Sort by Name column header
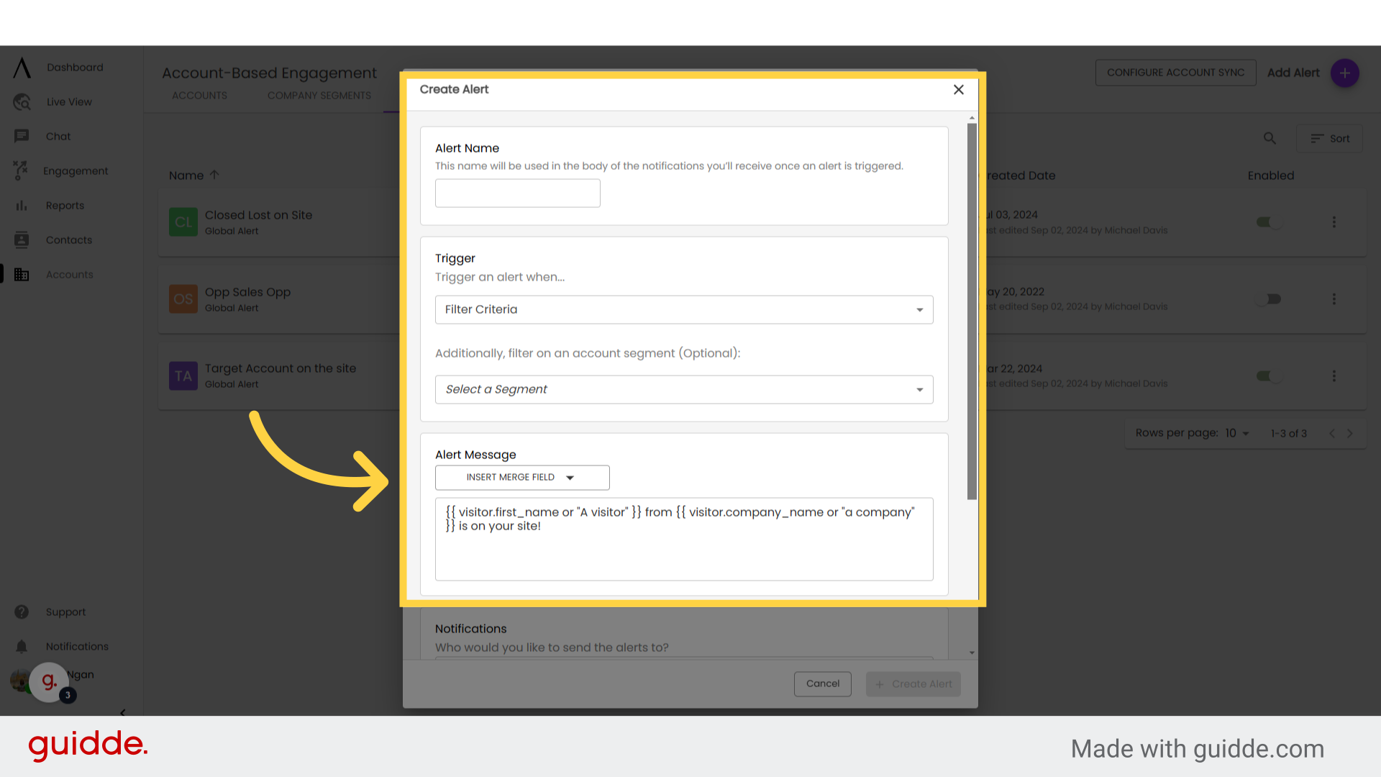1381x777 pixels. tap(194, 175)
